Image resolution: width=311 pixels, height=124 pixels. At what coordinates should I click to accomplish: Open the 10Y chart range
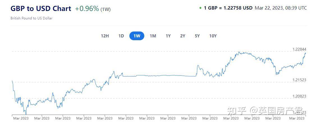[x=213, y=36]
